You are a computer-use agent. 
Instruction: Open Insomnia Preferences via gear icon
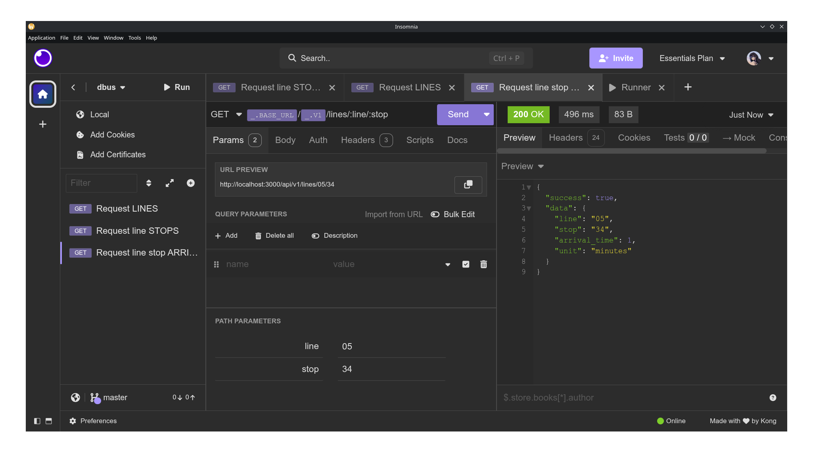tap(73, 421)
